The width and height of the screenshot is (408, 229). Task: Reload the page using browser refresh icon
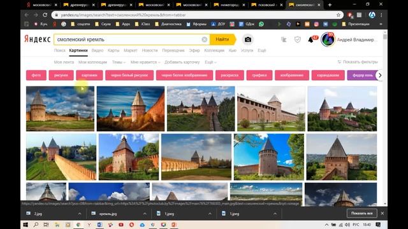coord(45,15)
